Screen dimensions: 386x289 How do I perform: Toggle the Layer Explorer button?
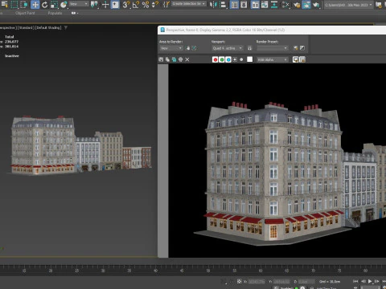point(244,4)
